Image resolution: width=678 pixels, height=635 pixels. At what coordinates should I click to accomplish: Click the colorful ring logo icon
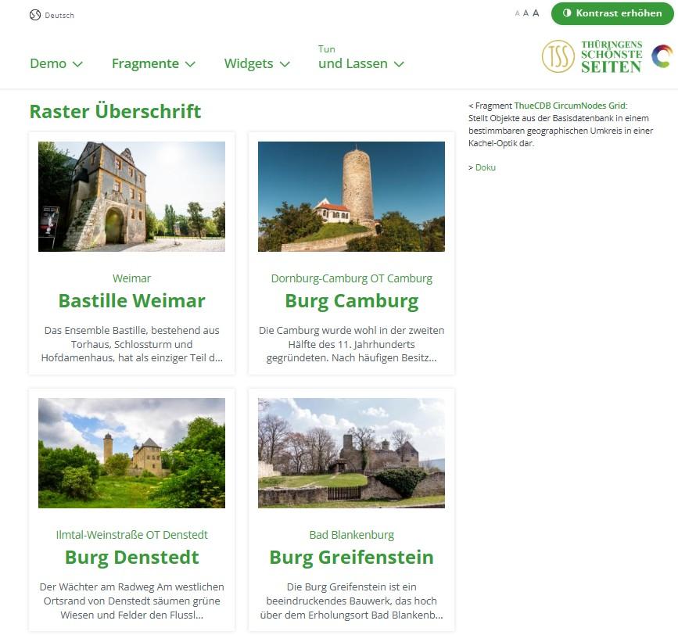coord(662,56)
